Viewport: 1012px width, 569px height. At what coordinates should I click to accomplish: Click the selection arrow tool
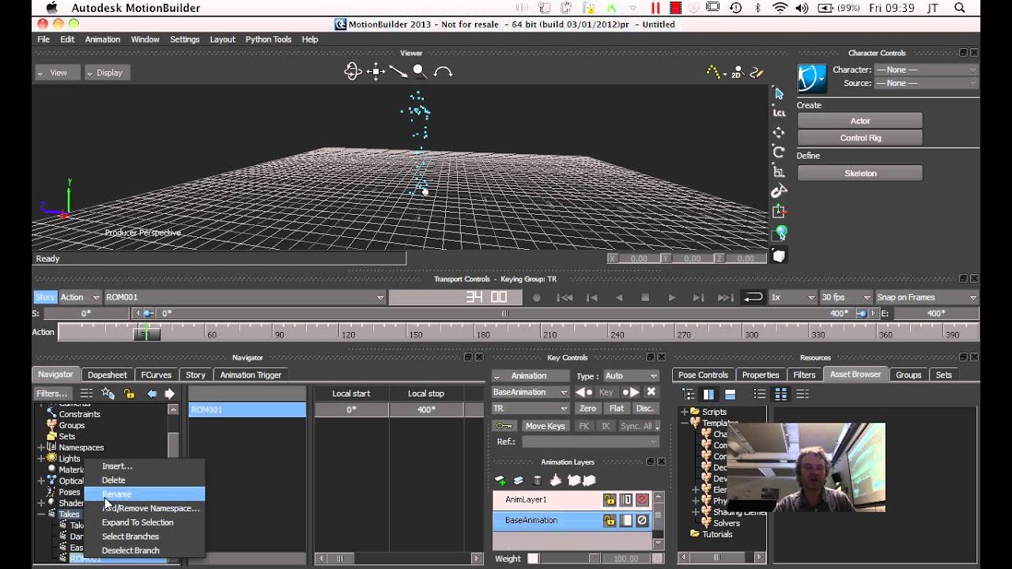(x=779, y=93)
